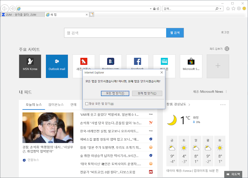Open the address bar history dropdown arrow
The width and height of the screenshot is (248, 178).
pyautogui.click(x=151, y=9)
